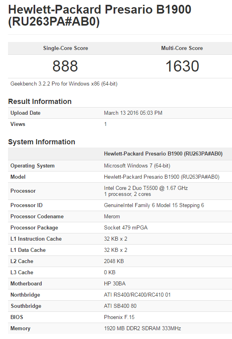The image size is (232, 339).
Task: Select L1 Instruction Cache value 32 KB x 2
Action: point(116,239)
